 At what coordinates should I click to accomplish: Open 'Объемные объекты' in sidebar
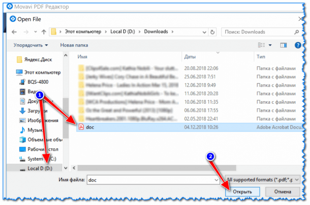[41, 140]
